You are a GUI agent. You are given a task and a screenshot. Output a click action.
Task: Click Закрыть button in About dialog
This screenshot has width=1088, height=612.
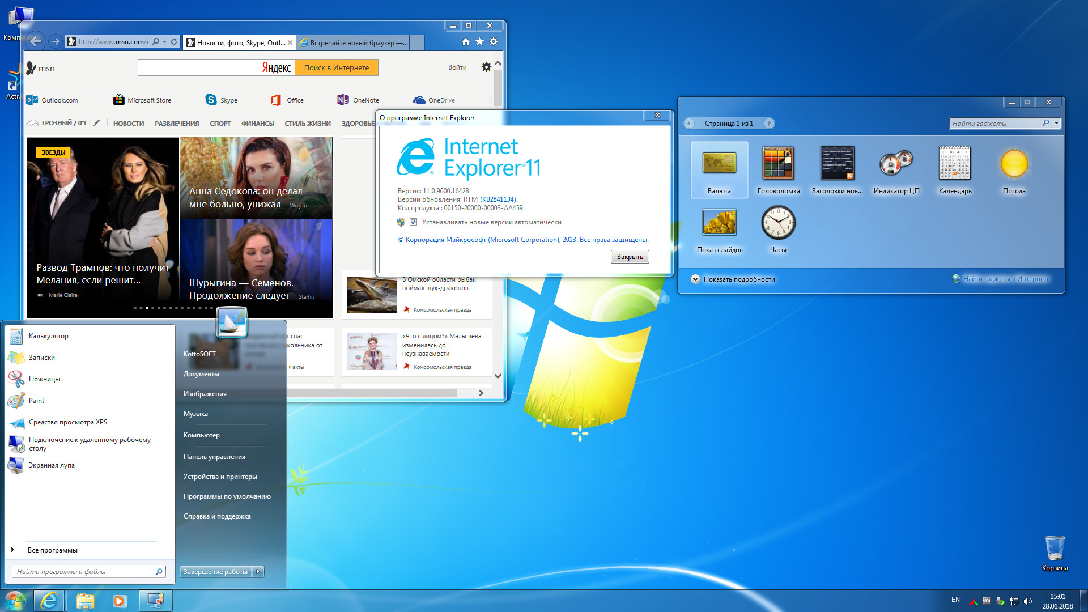point(630,257)
